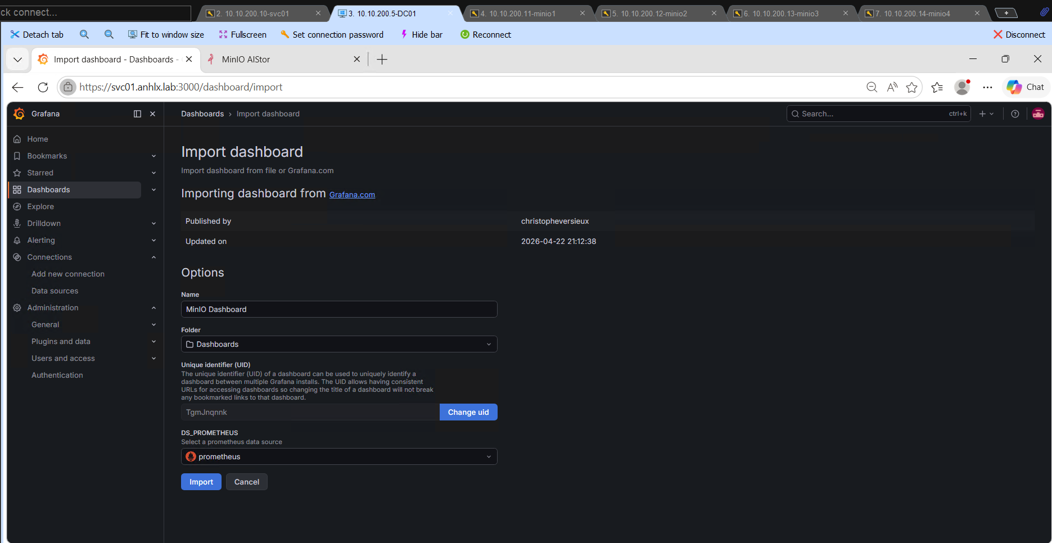This screenshot has width=1052, height=543.
Task: Expand the Users and access chevron
Action: (153, 359)
